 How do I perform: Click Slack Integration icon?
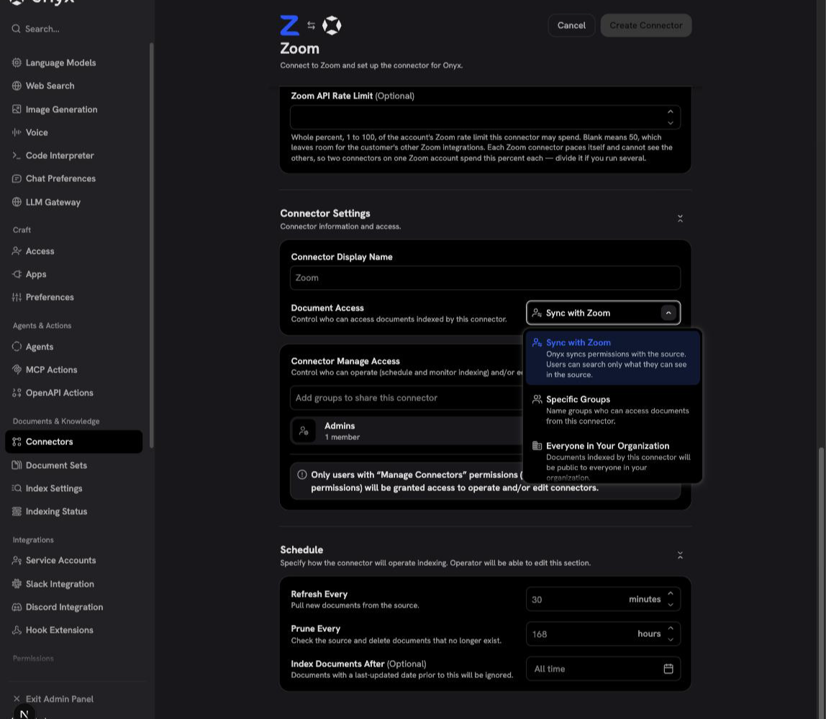pyautogui.click(x=17, y=585)
